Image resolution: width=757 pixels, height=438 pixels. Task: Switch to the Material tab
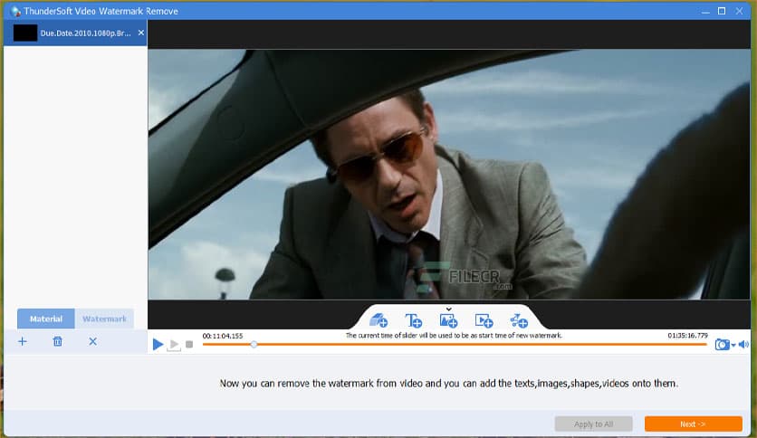tap(46, 319)
